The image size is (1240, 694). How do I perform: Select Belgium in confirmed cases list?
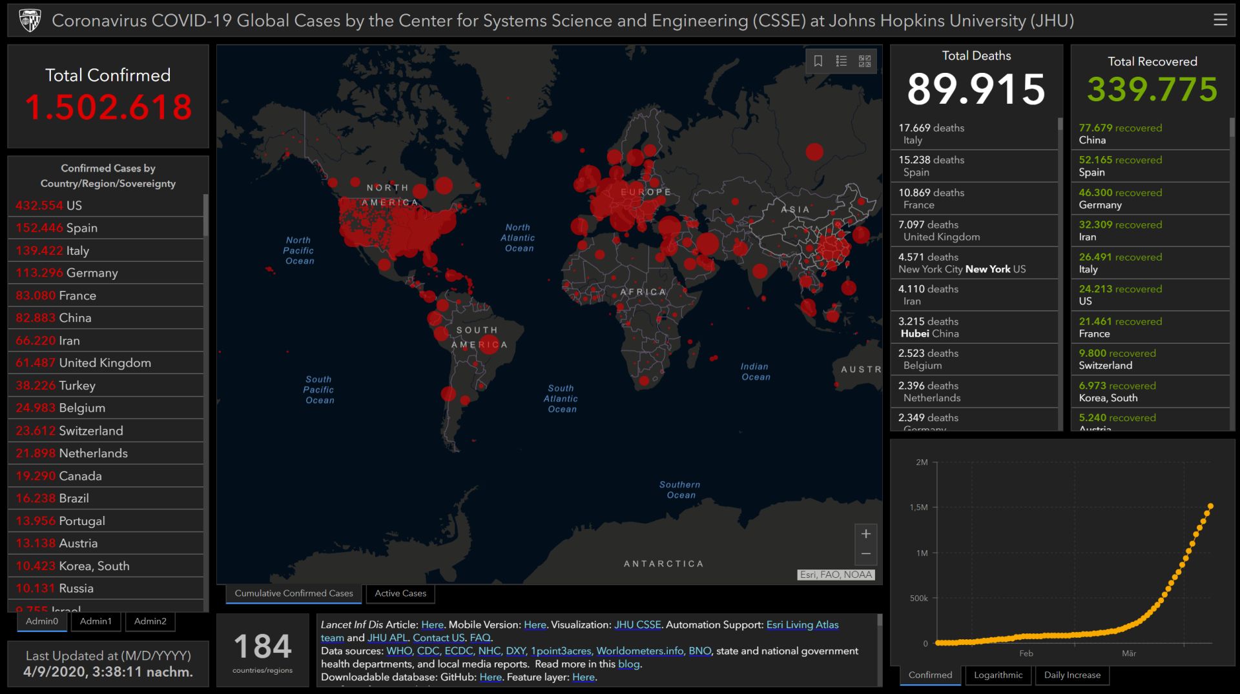pyautogui.click(x=105, y=408)
